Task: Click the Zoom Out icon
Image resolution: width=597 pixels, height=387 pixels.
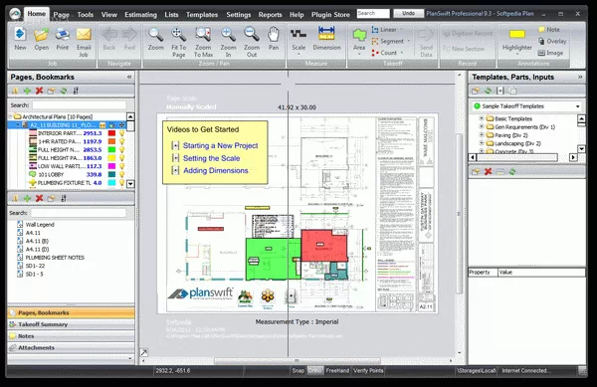Action: pos(252,34)
